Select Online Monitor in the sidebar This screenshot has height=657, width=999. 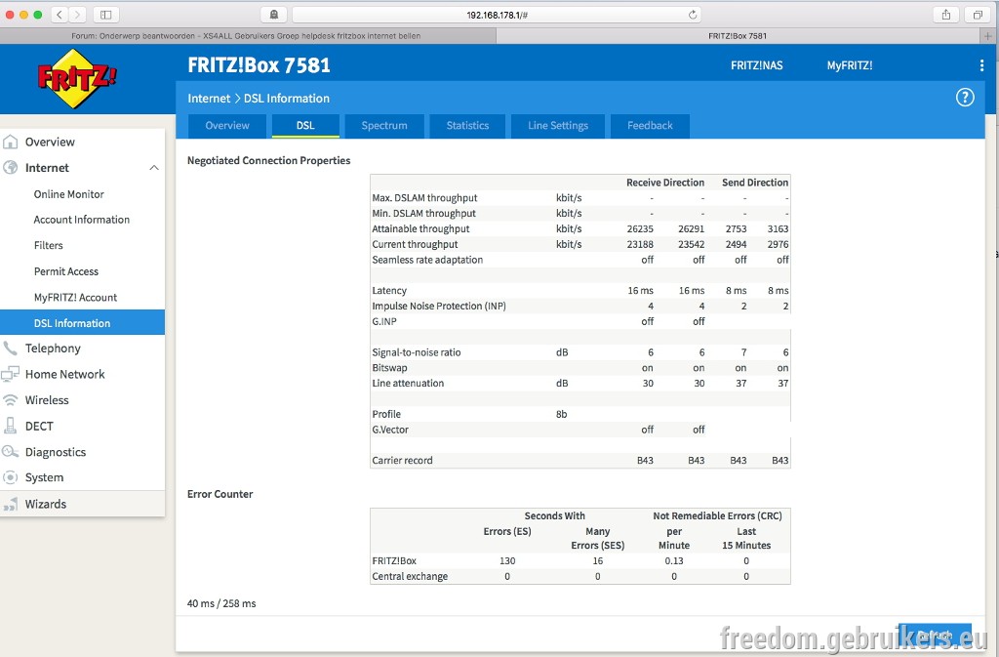click(x=69, y=194)
